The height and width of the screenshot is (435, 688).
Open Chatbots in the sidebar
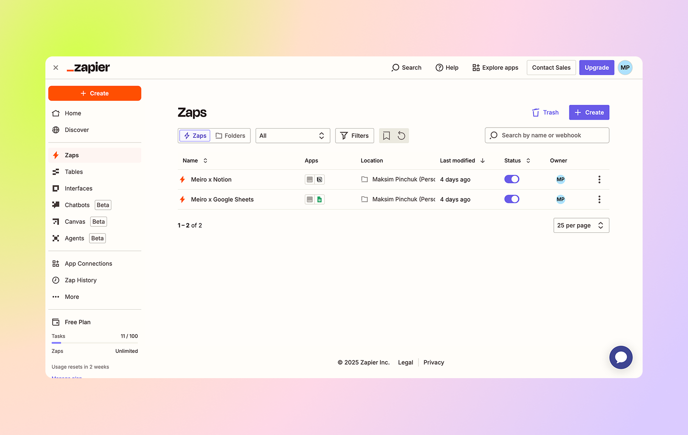coord(95,205)
